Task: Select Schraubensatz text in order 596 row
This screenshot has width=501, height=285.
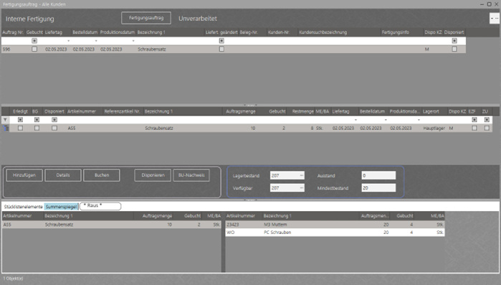Action: [152, 50]
